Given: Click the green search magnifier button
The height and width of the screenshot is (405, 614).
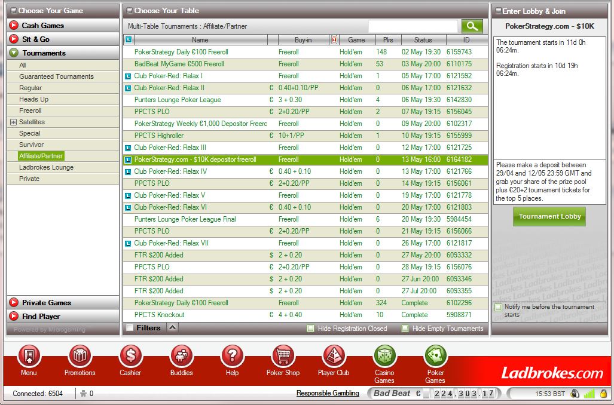Looking at the screenshot, I should click(472, 26).
